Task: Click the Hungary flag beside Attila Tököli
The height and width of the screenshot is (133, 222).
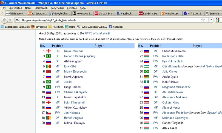Action: coord(146,128)
